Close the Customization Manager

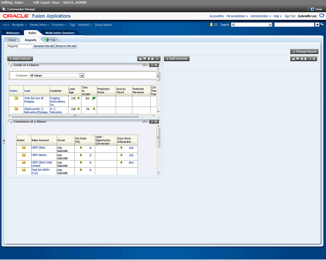(316, 9)
